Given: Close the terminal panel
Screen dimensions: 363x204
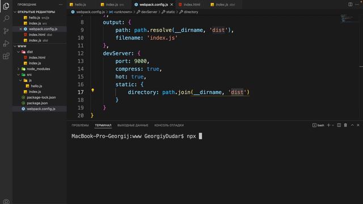Looking at the screenshot, I should coord(358,125).
